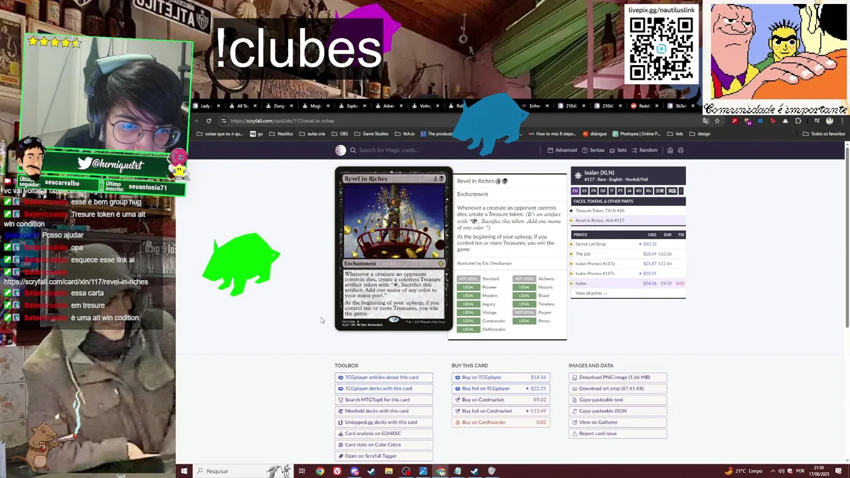Open Windows Start menu
The width and height of the screenshot is (850, 478).
[184, 471]
